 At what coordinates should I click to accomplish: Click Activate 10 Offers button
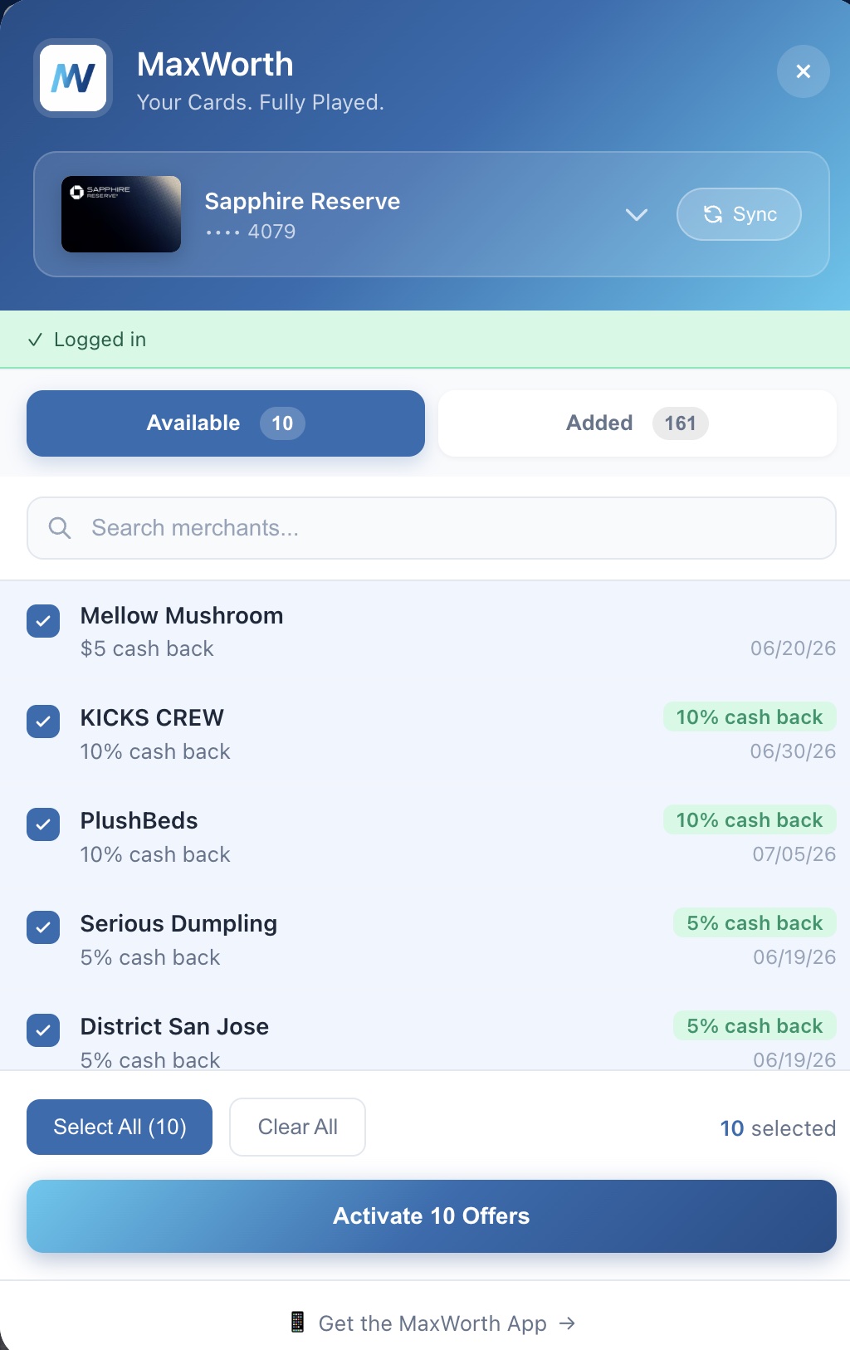(432, 1216)
